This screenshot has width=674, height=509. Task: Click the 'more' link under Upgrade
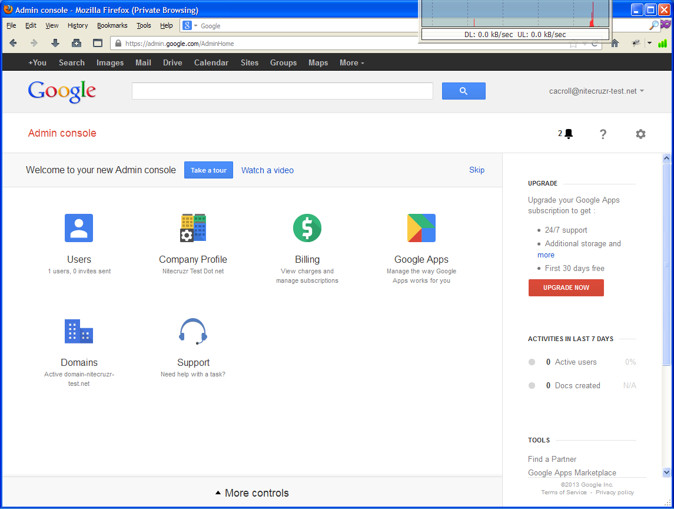(546, 254)
